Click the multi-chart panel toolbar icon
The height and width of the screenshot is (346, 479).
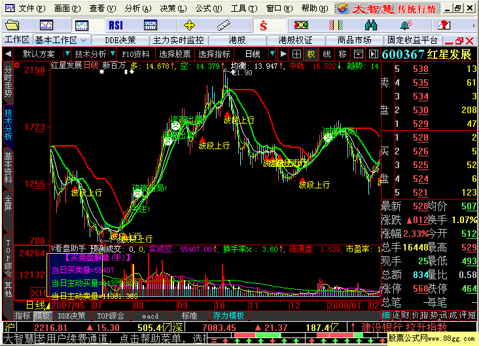[x=151, y=25]
